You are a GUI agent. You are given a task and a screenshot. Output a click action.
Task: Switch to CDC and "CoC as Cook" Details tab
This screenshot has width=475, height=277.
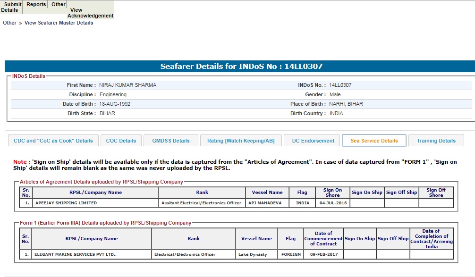pos(53,141)
